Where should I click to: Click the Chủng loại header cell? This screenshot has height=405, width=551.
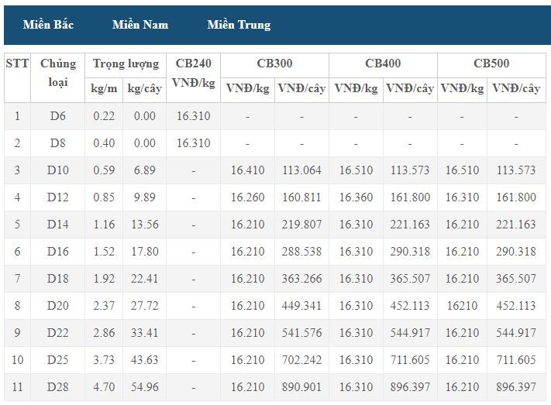tap(57, 77)
